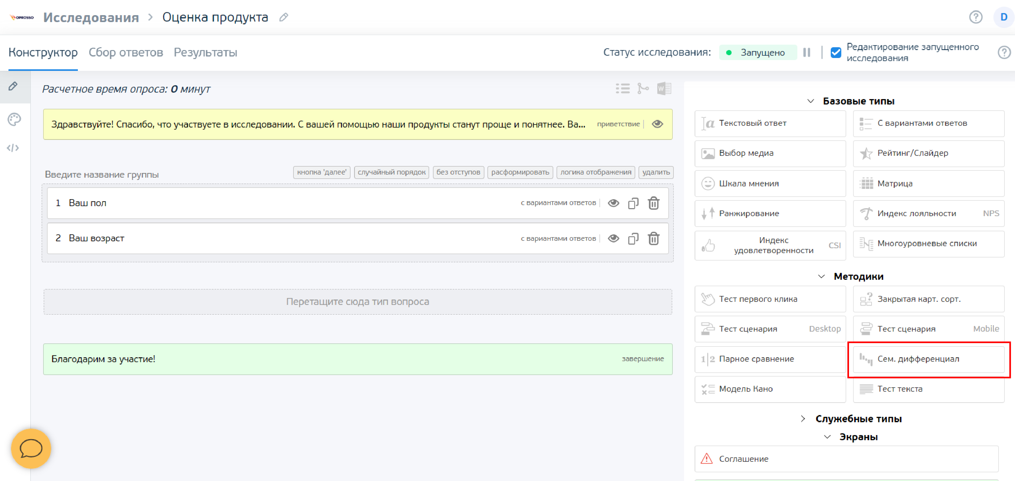Image resolution: width=1015 pixels, height=481 pixels.
Task: Select 'Матрица' question type
Action: [x=928, y=184]
